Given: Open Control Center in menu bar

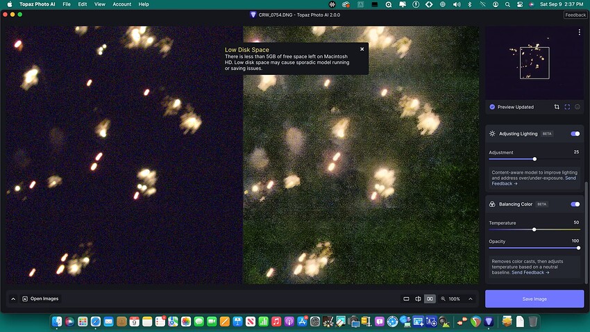Looking at the screenshot, I should pos(520,5).
